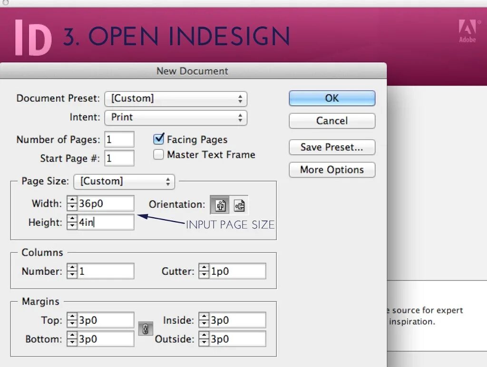Click the Gutter field showing 1p0
487x367 pixels.
(238, 271)
